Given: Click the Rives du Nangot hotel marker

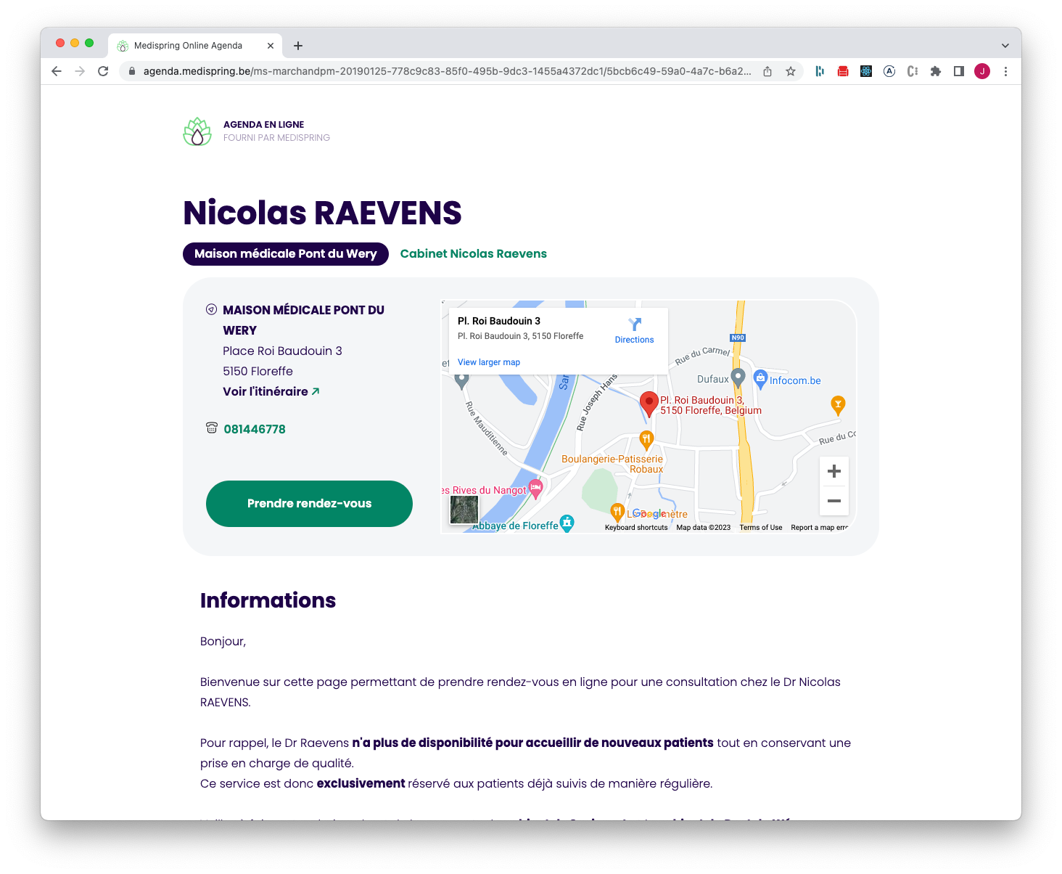Looking at the screenshot, I should [x=535, y=489].
